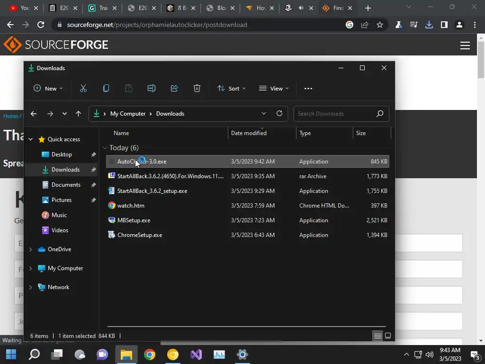This screenshot has height=364, width=485.
Task: Open Chrome downloads icon in toolbar
Action: [429, 25]
